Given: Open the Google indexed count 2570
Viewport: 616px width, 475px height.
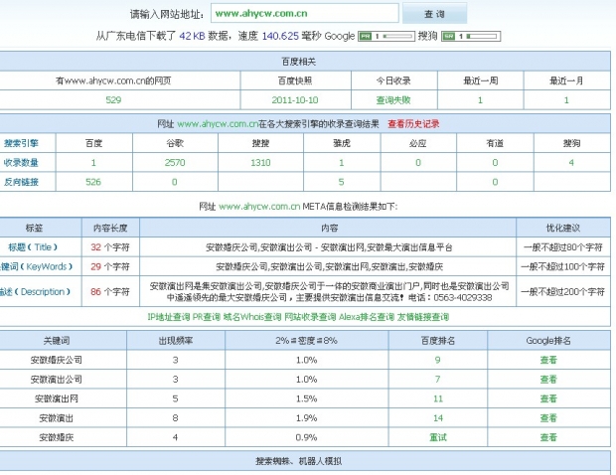Looking at the screenshot, I should tap(175, 162).
